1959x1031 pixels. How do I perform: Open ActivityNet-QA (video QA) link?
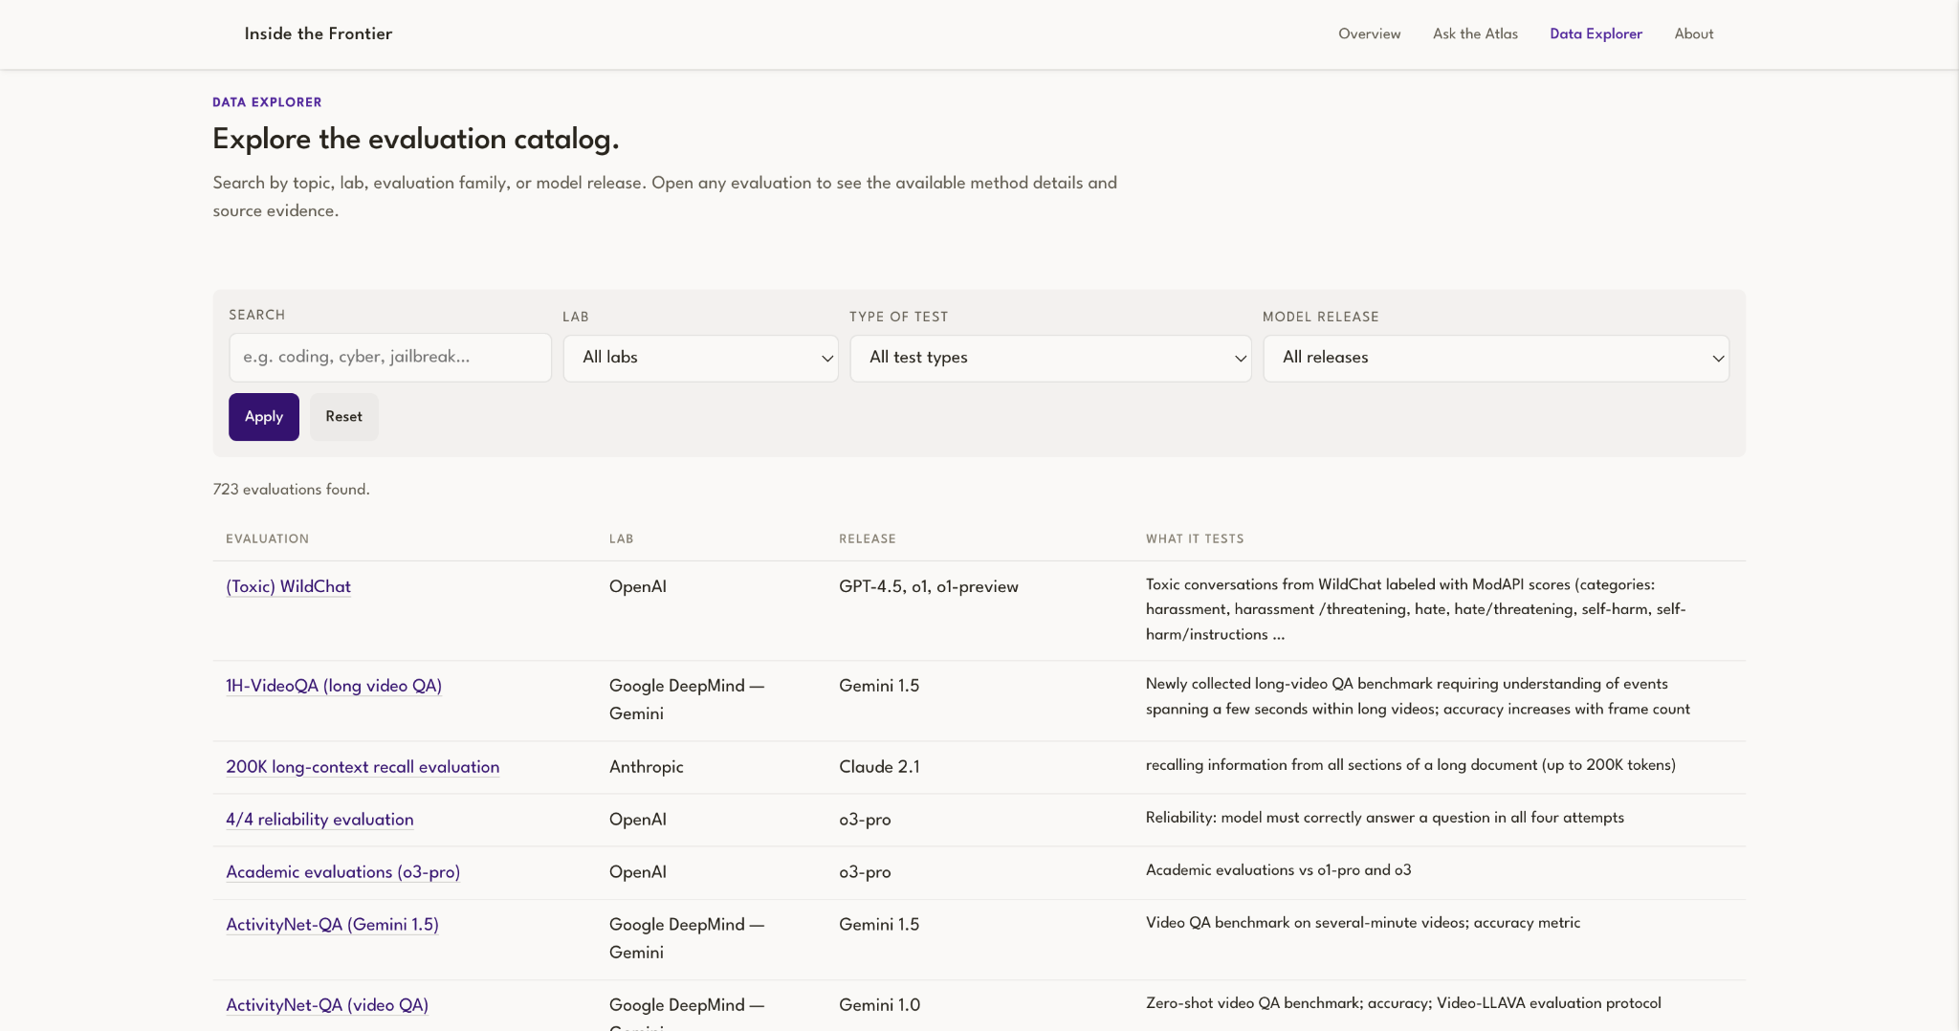(x=327, y=1005)
